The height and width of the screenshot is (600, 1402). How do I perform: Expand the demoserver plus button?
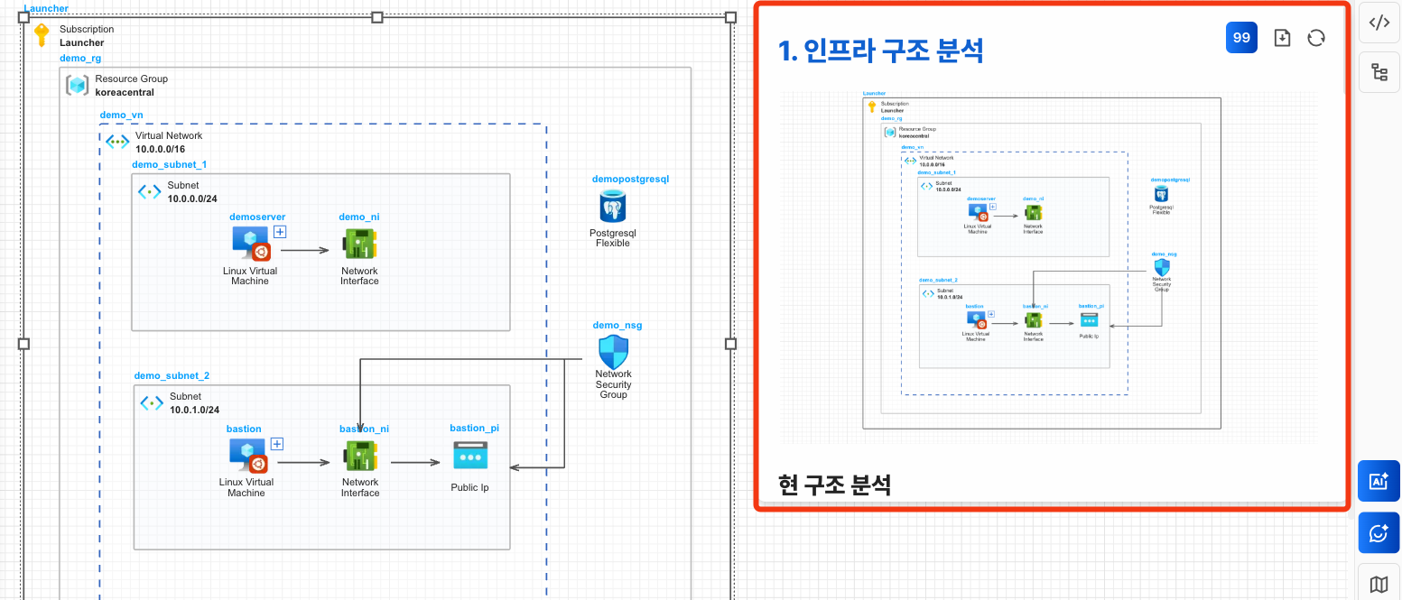point(280,232)
